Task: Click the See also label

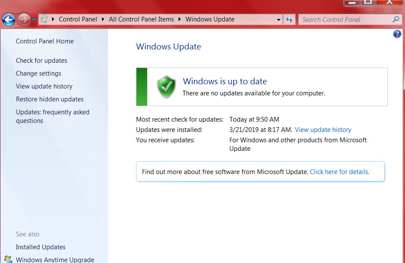Action: point(28,234)
